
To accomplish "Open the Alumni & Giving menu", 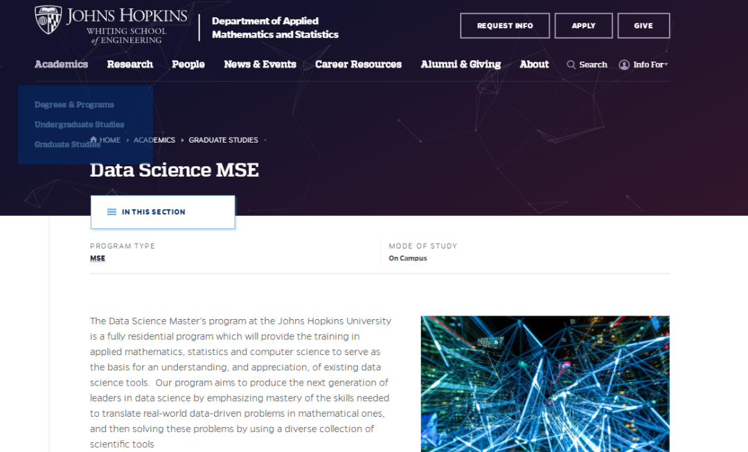I will click(461, 64).
